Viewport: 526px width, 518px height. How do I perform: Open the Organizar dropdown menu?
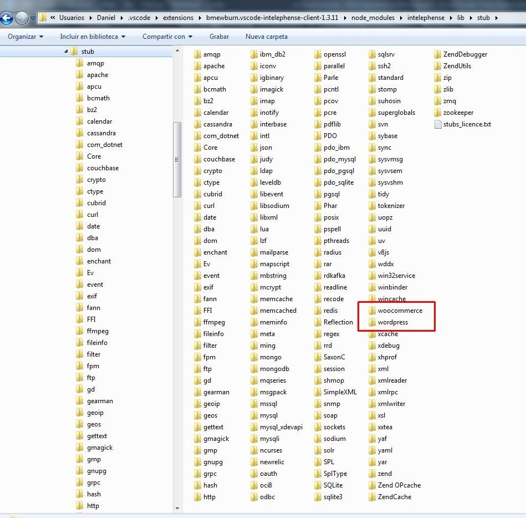25,37
